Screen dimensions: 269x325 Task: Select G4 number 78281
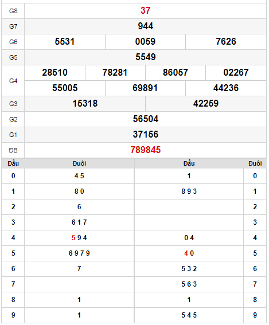pos(115,73)
